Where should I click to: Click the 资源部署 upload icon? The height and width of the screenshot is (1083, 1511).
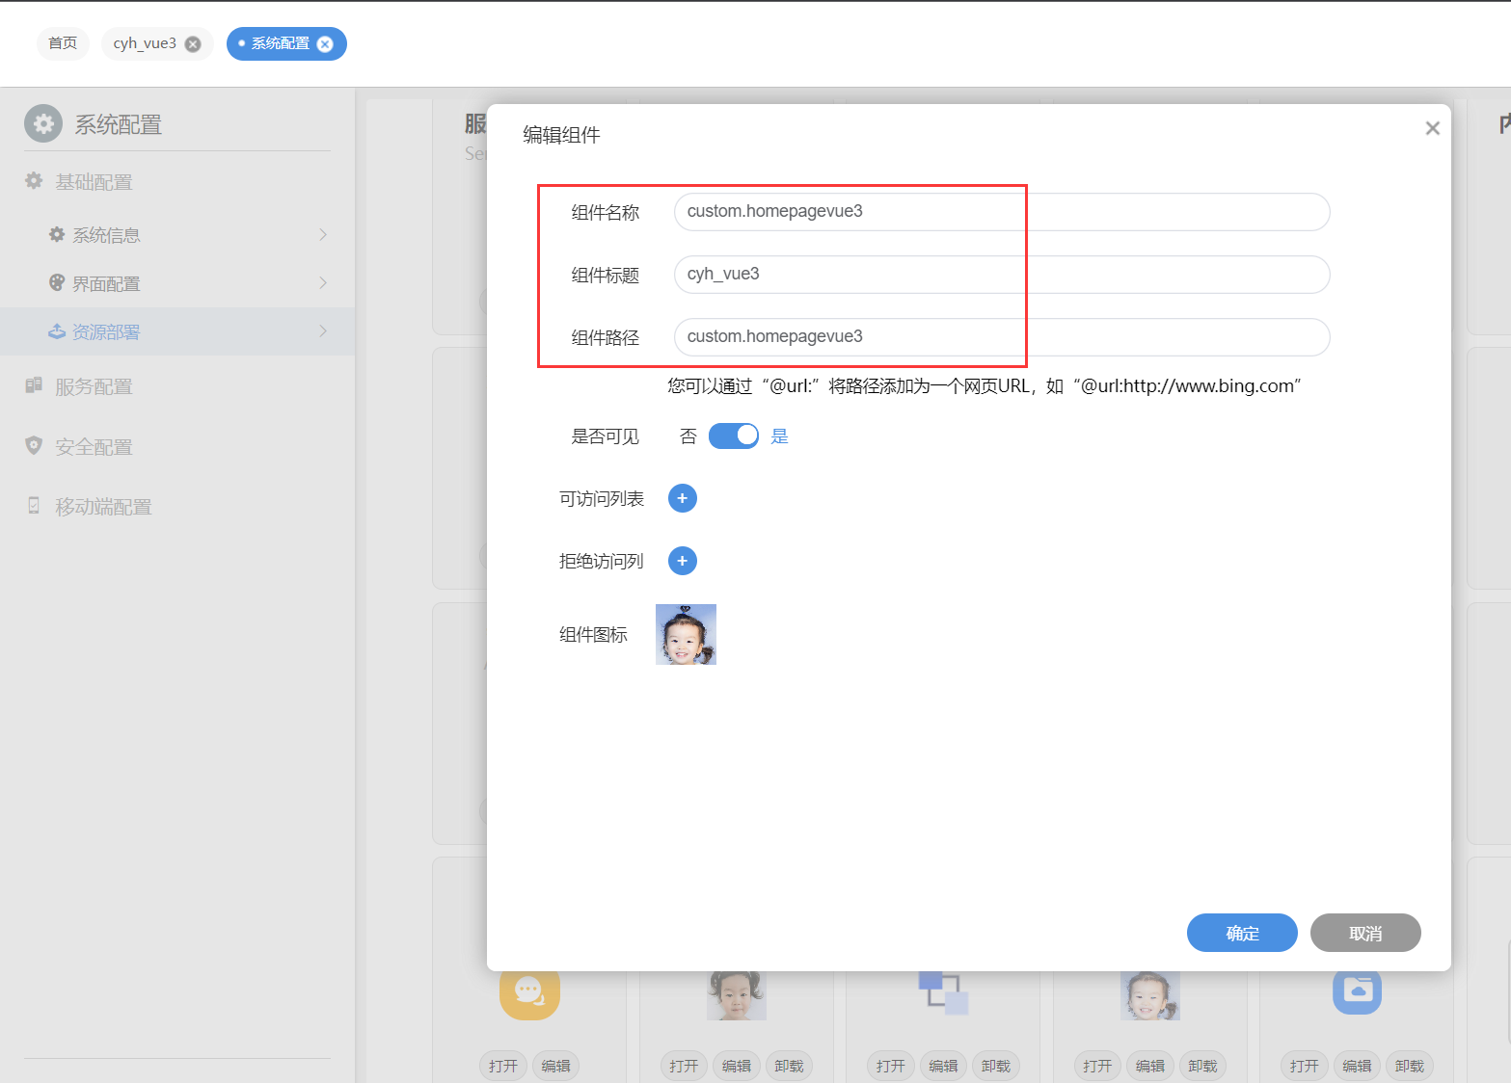[57, 330]
